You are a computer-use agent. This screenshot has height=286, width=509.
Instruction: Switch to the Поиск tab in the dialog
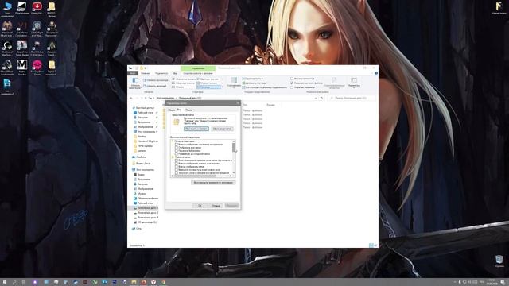188,110
